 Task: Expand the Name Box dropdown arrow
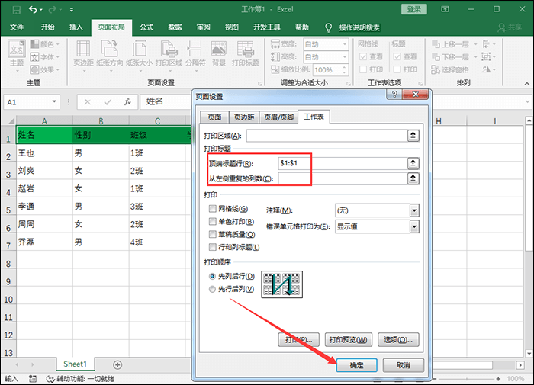54,101
